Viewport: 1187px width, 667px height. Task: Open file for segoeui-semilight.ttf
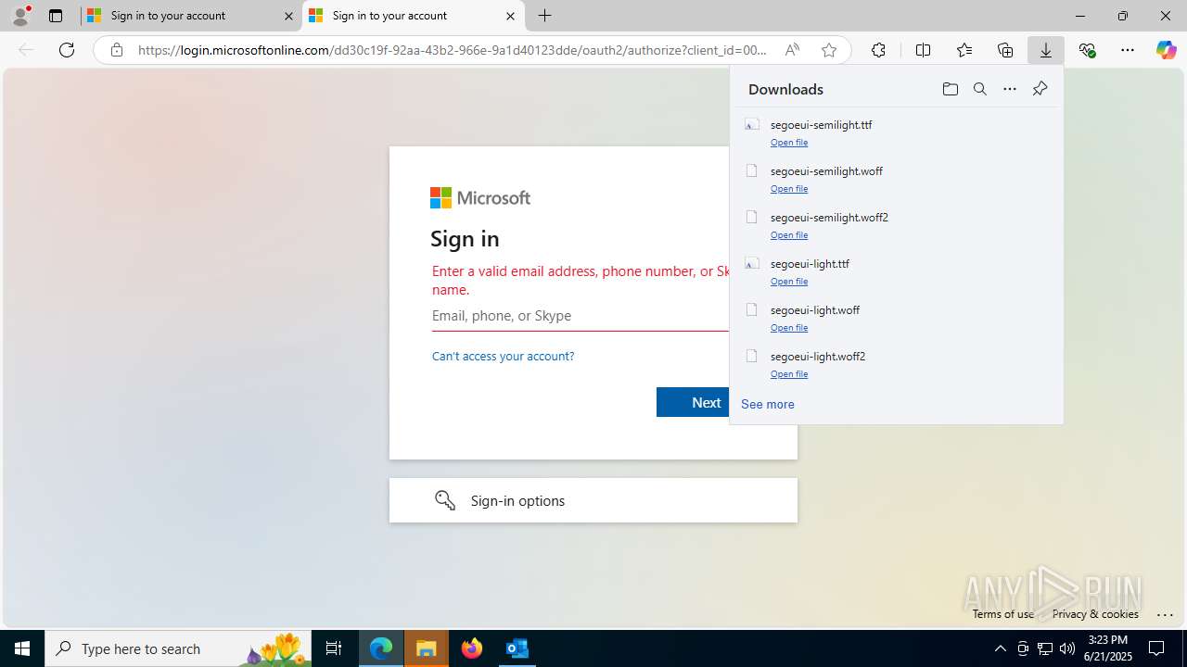point(789,143)
